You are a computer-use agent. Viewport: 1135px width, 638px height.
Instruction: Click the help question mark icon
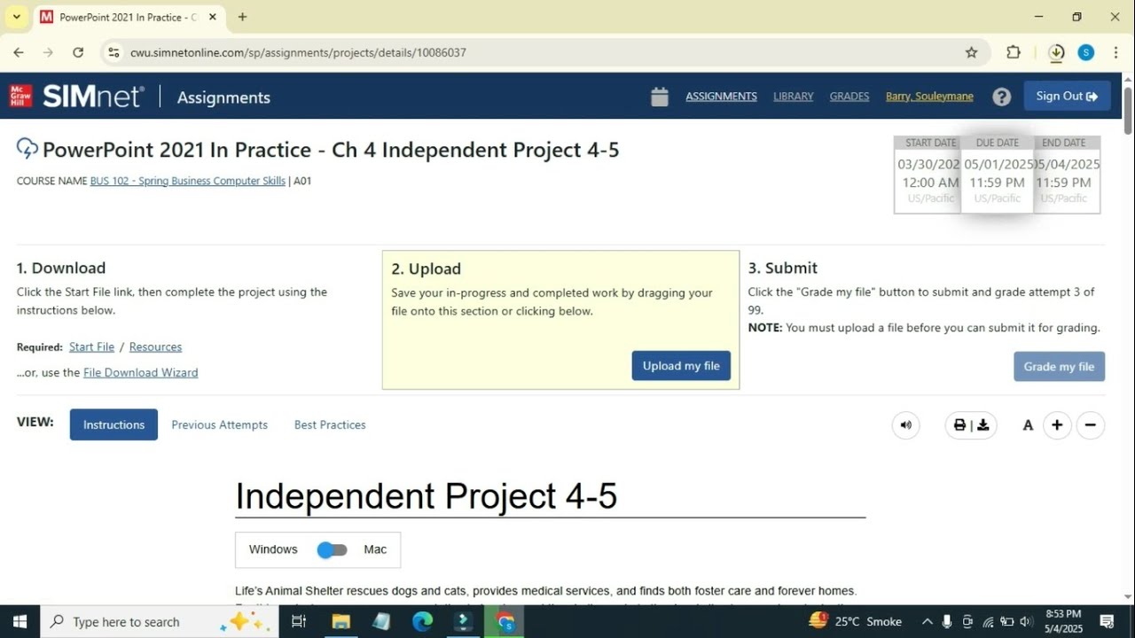click(1001, 97)
